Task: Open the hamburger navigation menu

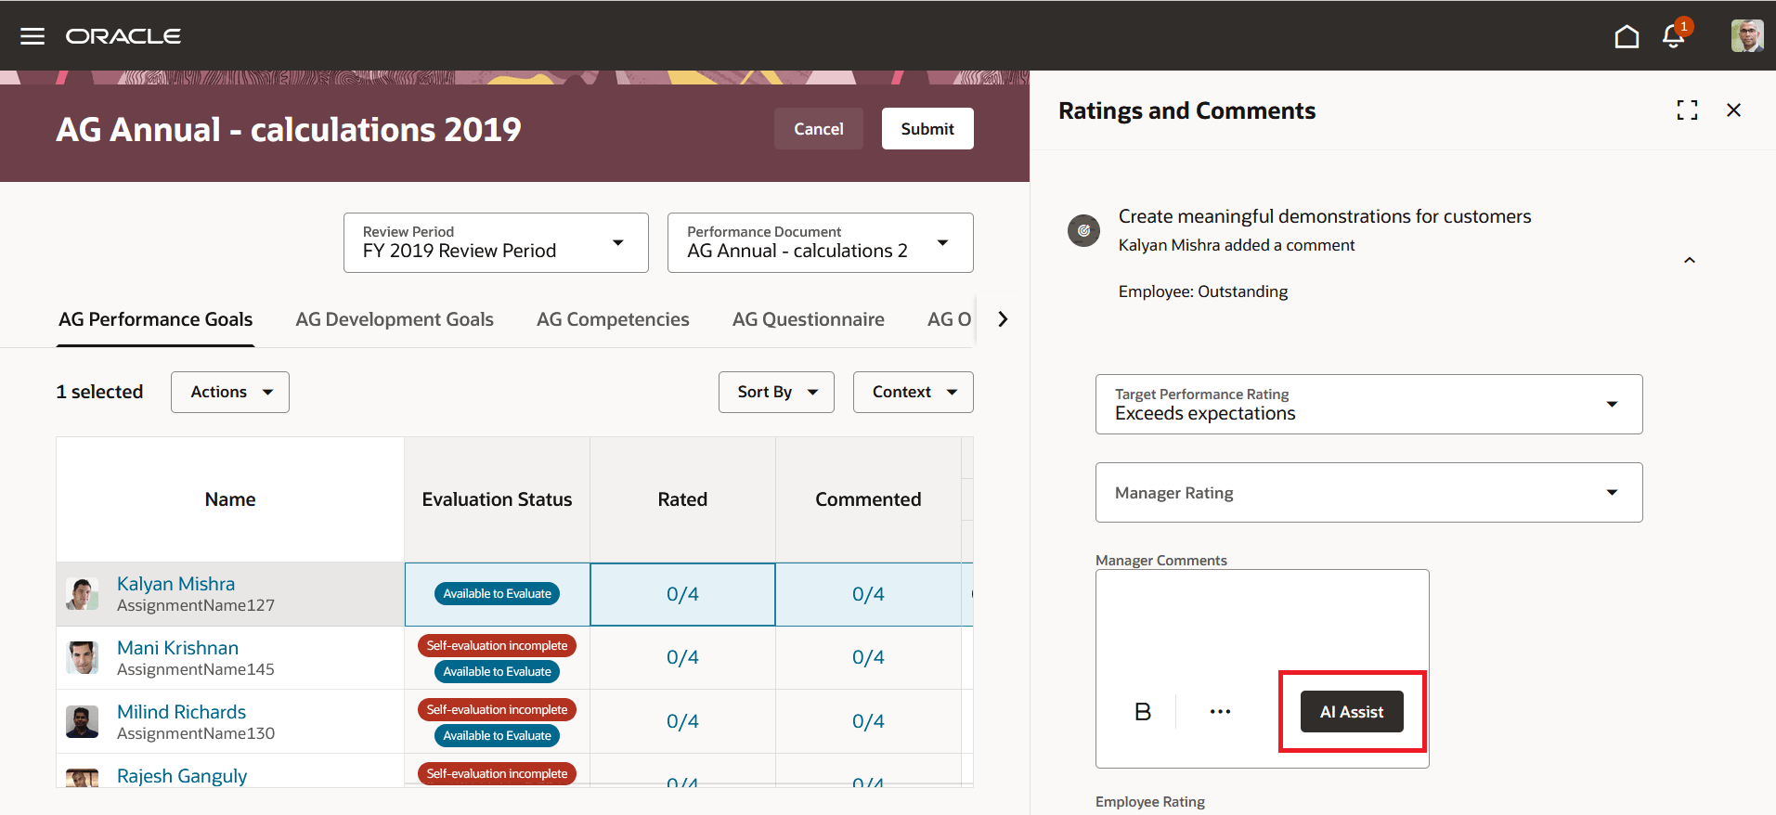Action: [32, 36]
